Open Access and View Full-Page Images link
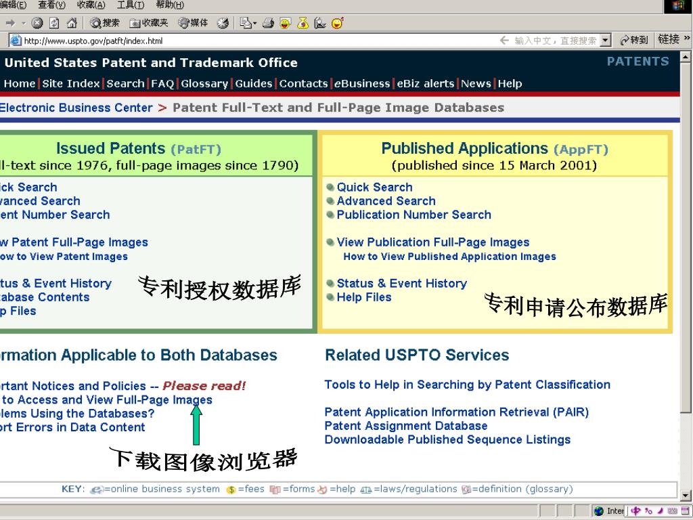693x520 pixels. (106, 399)
